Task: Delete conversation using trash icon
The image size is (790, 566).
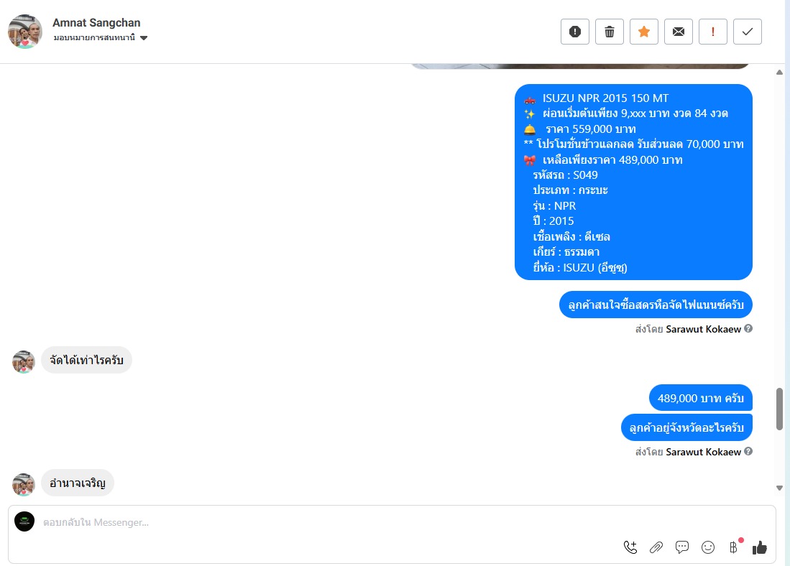Action: [x=610, y=32]
